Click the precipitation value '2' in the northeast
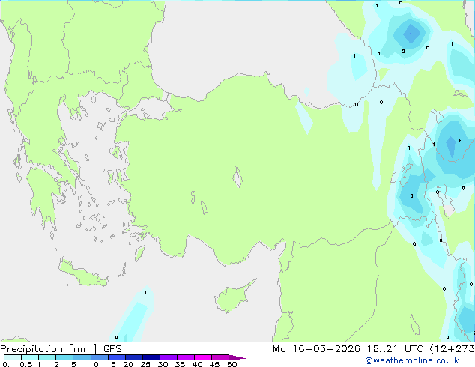 coord(403,52)
